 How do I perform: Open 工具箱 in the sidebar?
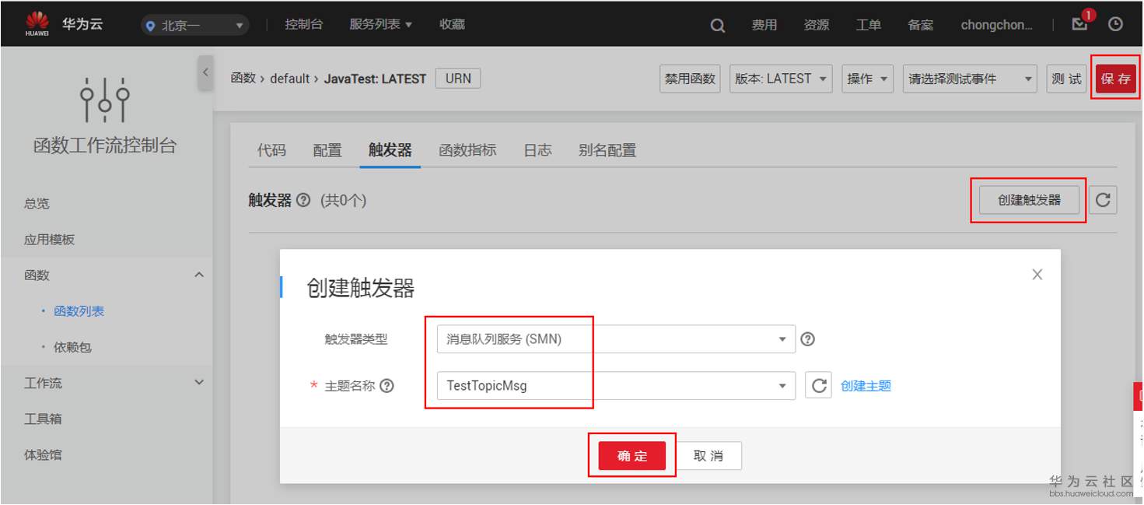[43, 419]
